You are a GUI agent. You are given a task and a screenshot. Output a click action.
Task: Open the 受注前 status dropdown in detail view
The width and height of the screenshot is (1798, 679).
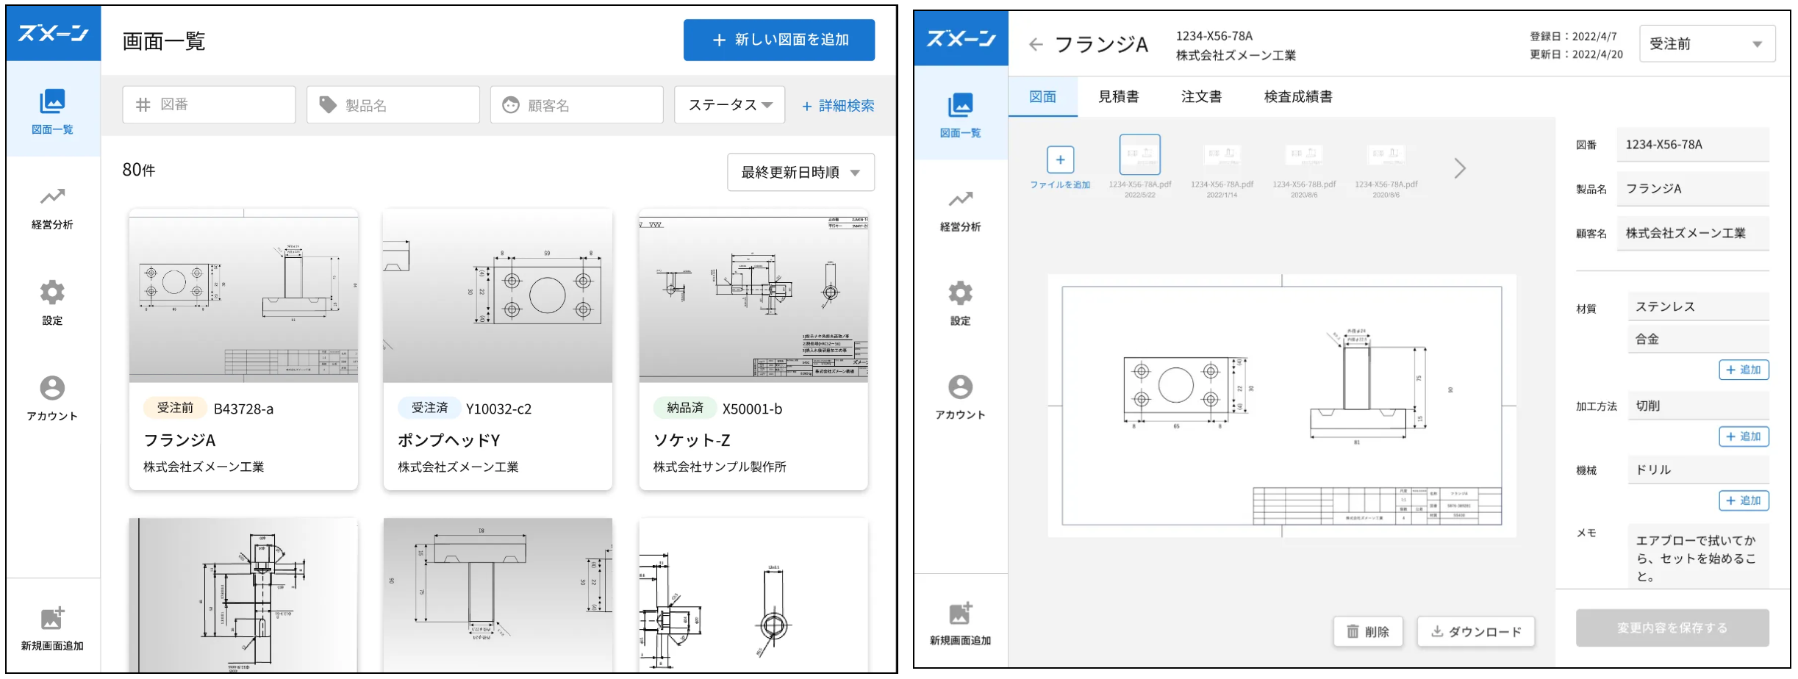tap(1707, 44)
